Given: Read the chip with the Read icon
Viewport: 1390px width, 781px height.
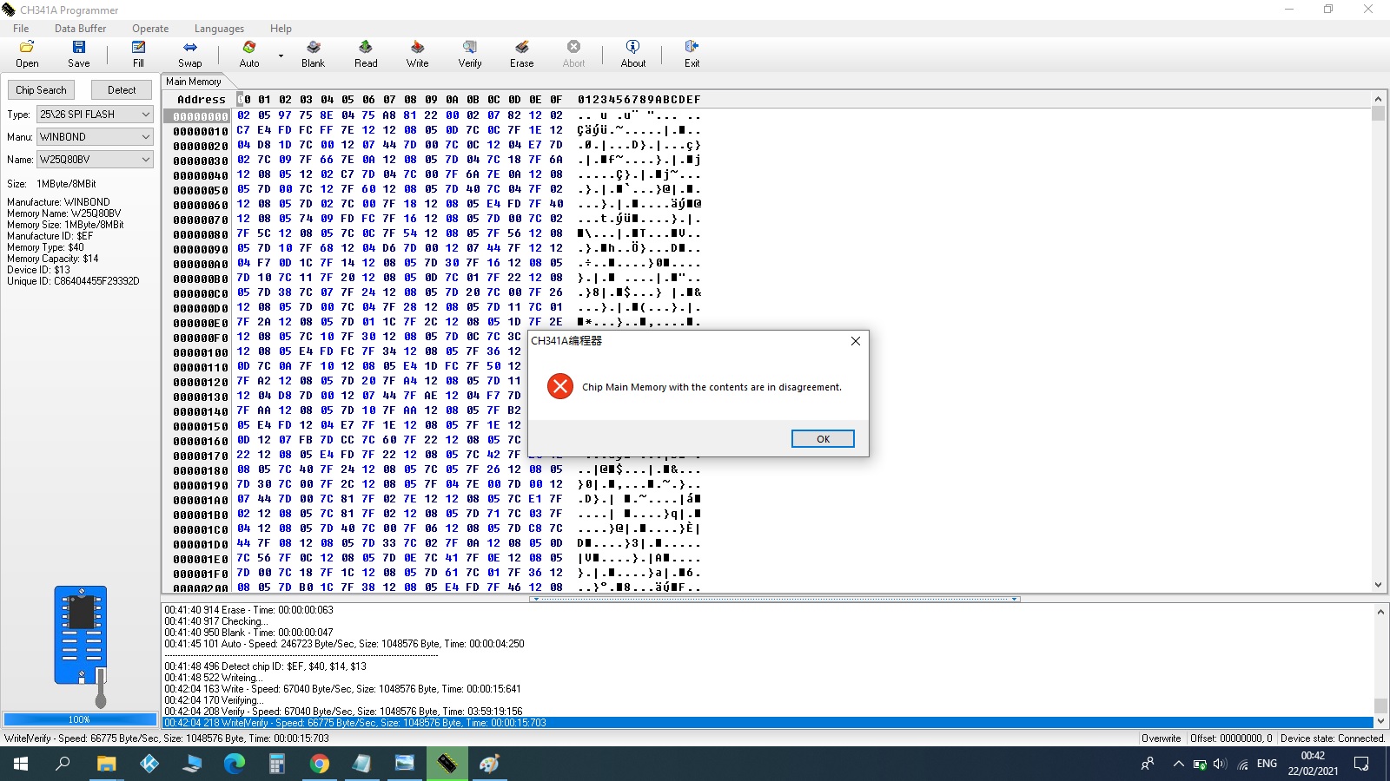Looking at the screenshot, I should pyautogui.click(x=366, y=53).
